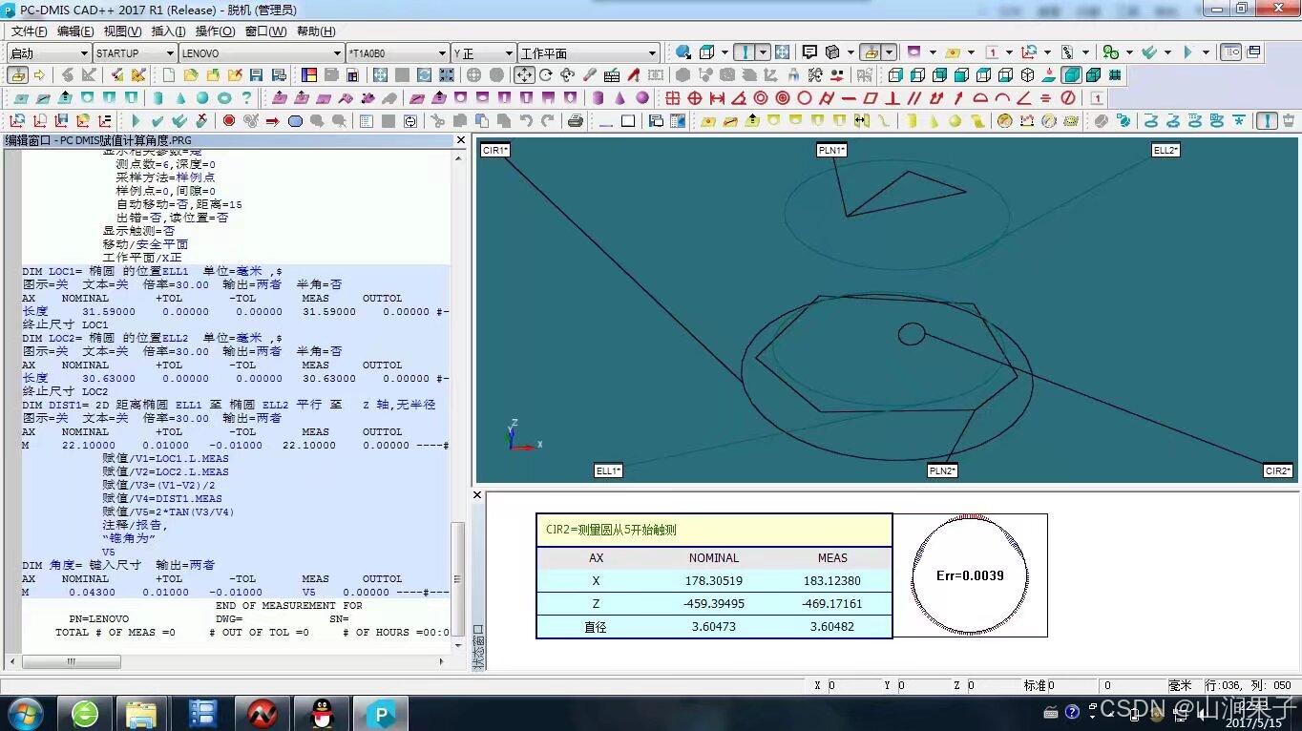Toggle the solid shaded CAD view button
The width and height of the screenshot is (1302, 731).
1072,74
